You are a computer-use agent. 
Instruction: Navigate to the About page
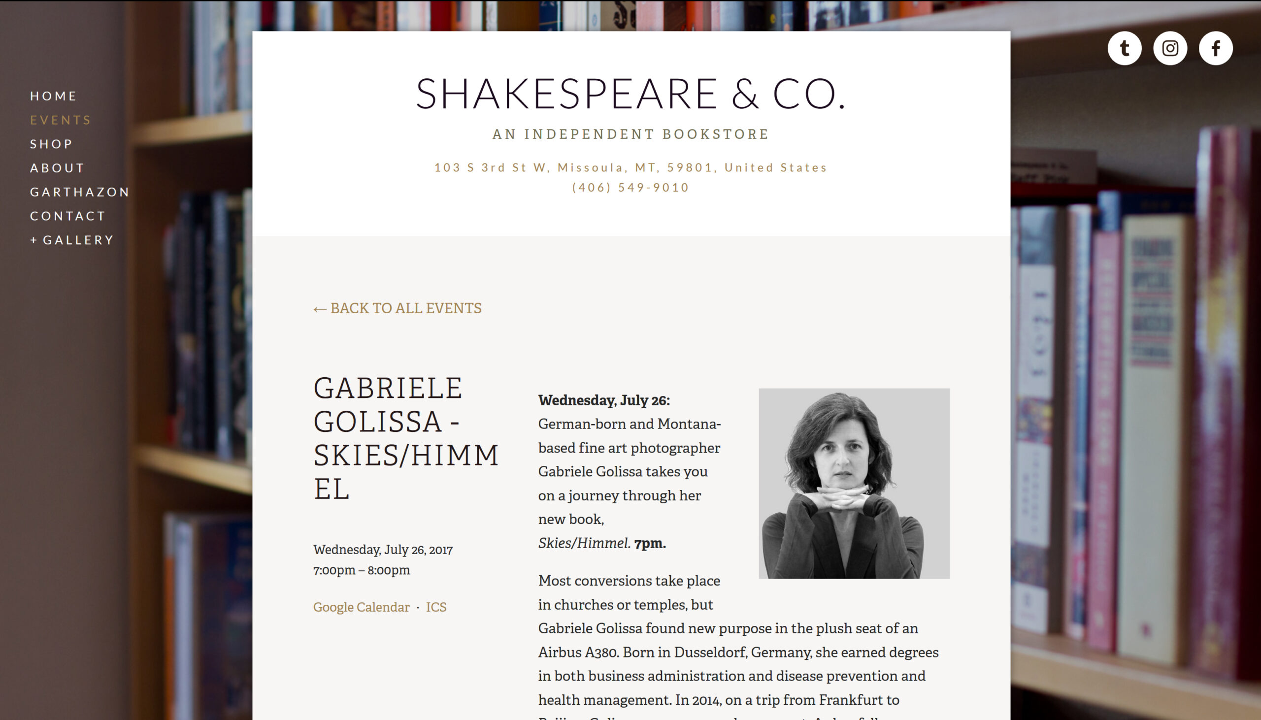[x=57, y=168]
